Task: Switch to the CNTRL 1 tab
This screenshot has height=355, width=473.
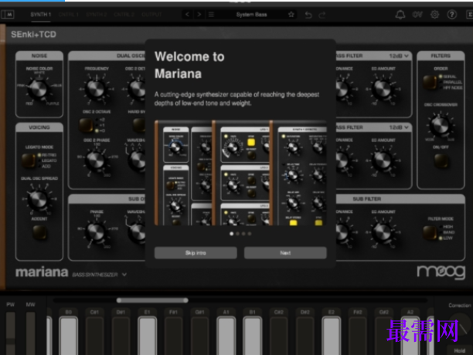Action: (69, 15)
